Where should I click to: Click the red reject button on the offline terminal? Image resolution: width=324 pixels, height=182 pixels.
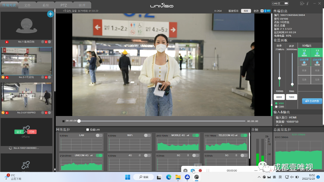pos(32,132)
